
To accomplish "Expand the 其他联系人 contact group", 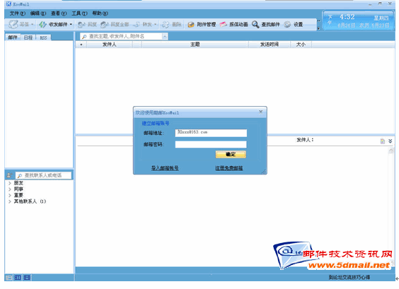I will coord(10,201).
